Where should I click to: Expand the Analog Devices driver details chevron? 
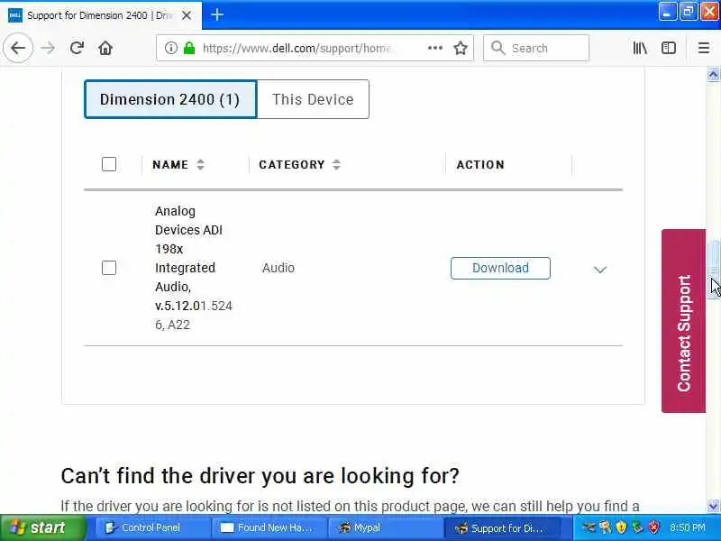tap(599, 269)
